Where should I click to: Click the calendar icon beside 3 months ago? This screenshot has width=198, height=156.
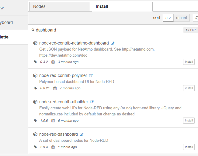click(53, 62)
